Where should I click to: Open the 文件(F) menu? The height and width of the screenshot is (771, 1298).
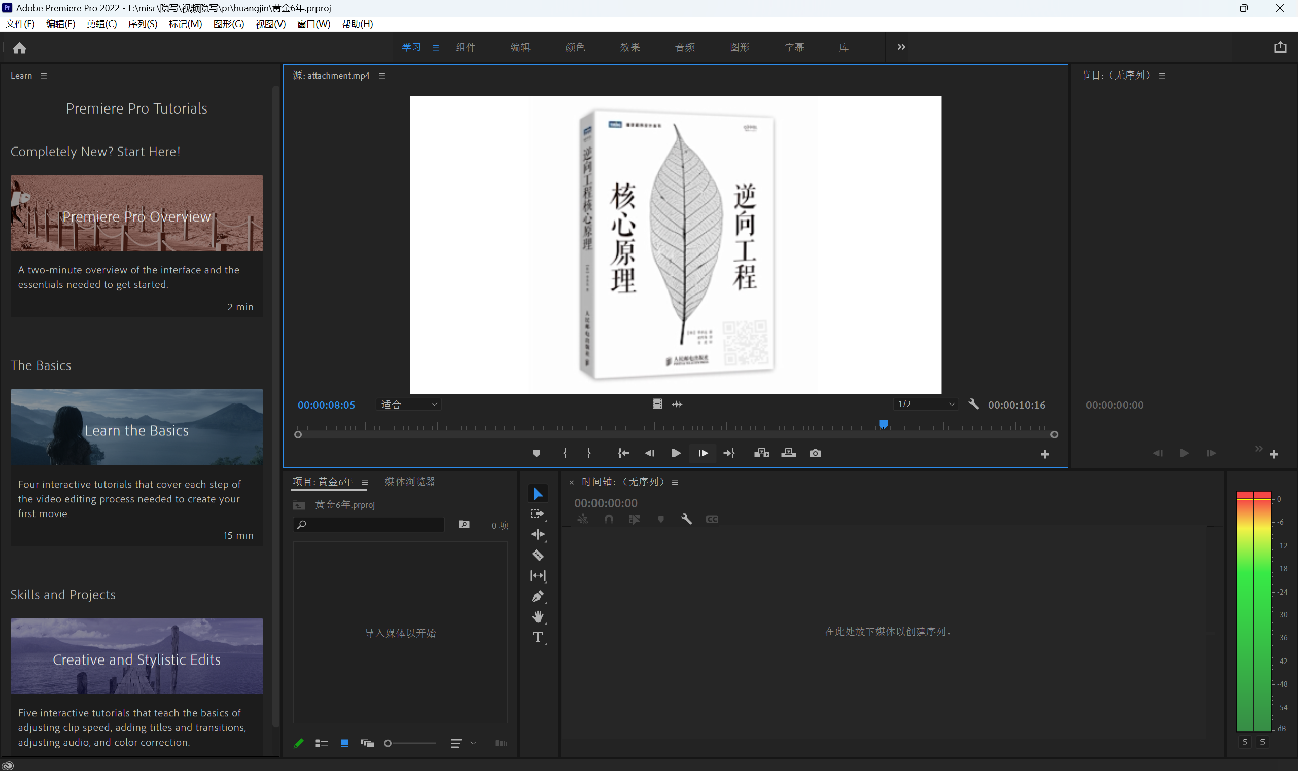click(x=20, y=24)
